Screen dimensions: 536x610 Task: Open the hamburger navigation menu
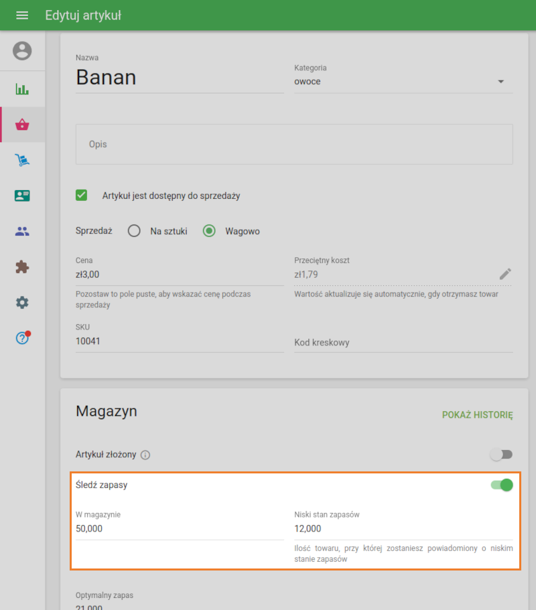click(x=22, y=15)
